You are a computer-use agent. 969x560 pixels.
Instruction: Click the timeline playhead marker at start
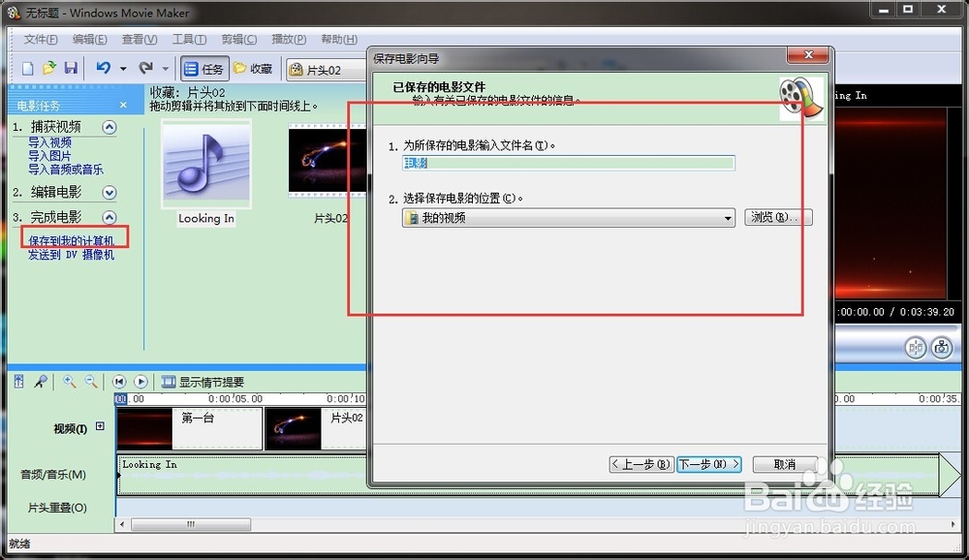click(120, 398)
